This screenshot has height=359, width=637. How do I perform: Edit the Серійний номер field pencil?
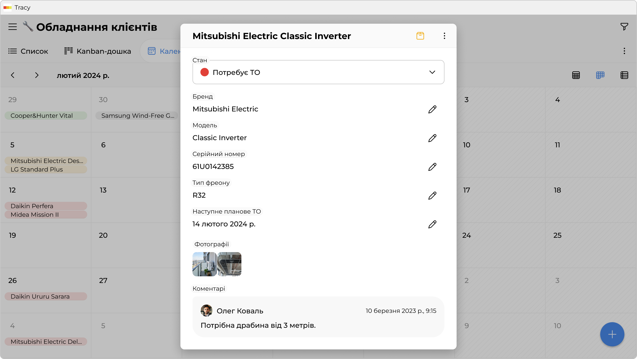point(432,167)
